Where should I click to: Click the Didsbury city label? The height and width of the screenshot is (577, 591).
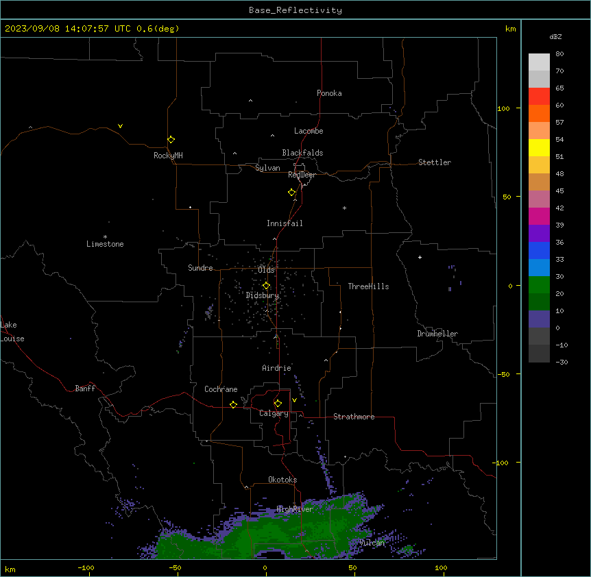[263, 295]
